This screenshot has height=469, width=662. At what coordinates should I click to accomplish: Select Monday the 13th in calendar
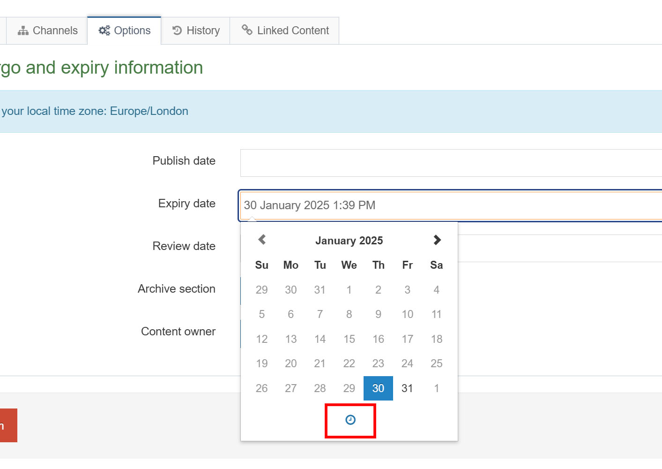pos(290,339)
